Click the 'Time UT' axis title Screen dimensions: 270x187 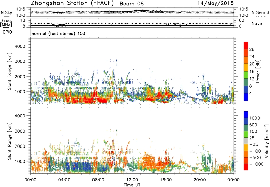coord(132,185)
